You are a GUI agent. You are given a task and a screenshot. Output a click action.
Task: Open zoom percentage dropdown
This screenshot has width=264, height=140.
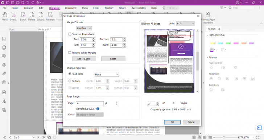click(x=253, y=137)
